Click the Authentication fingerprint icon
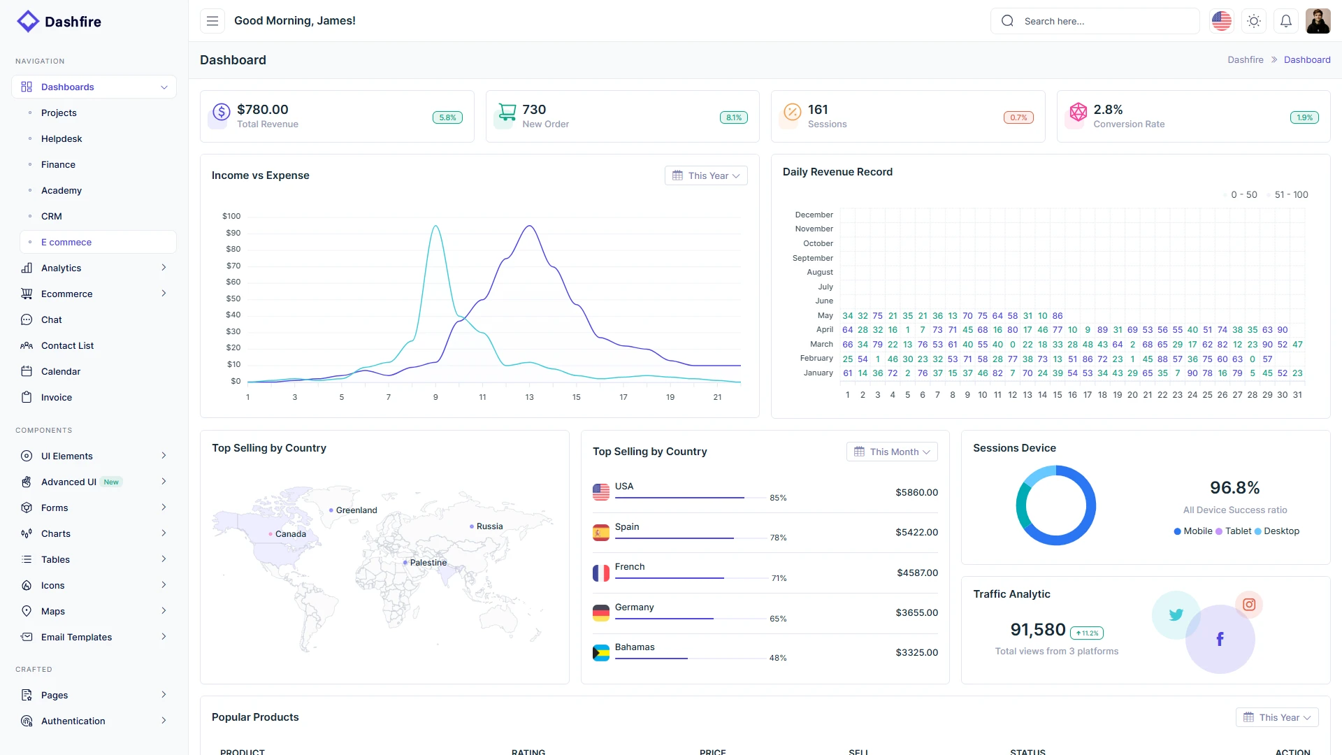Viewport: 1342px width, 755px height. pyautogui.click(x=27, y=721)
